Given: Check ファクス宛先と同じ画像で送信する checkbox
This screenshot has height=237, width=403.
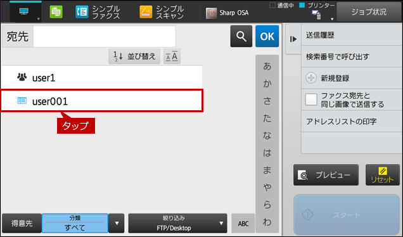Looking at the screenshot, I should point(311,99).
